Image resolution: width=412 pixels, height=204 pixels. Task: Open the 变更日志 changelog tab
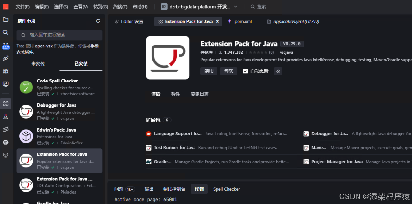coord(200,94)
